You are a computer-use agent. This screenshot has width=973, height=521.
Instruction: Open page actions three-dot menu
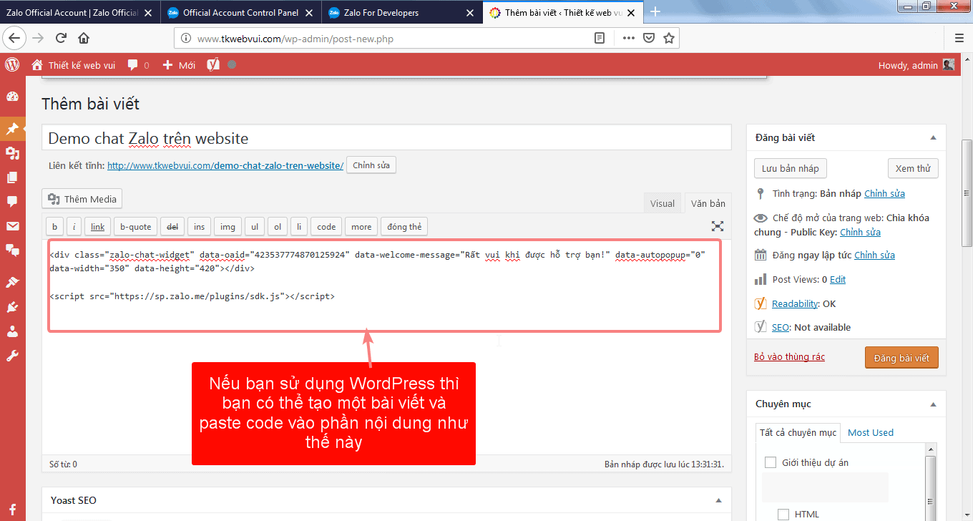[628, 38]
